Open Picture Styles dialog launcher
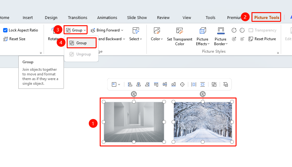Screen dimensions: 292x167 (278, 53)
